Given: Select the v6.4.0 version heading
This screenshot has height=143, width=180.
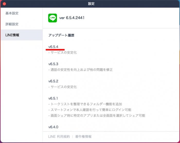Looking at the screenshot, I should point(53,127).
